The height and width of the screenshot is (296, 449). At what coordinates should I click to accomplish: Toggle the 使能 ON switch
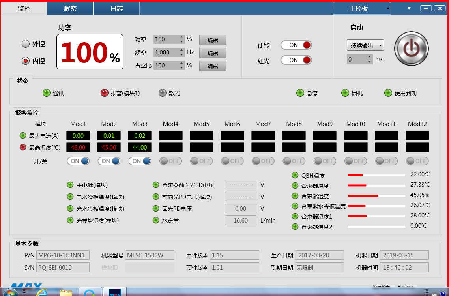click(x=296, y=45)
